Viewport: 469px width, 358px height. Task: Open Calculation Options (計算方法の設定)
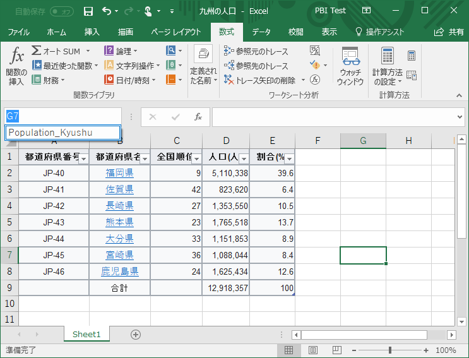pyautogui.click(x=388, y=66)
